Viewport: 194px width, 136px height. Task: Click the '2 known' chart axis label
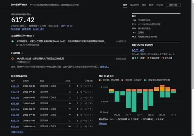pos(104,87)
